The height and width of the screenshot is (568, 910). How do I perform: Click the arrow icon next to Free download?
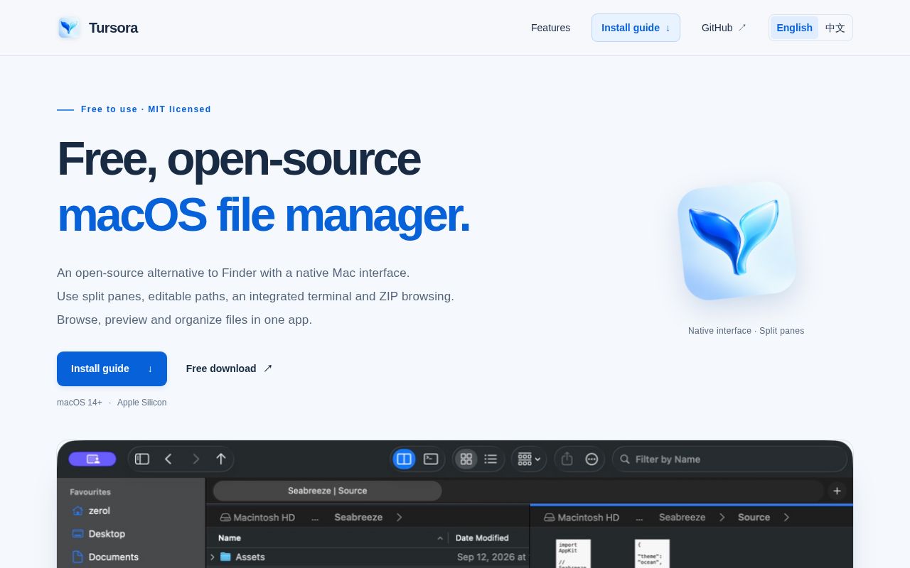coord(268,368)
